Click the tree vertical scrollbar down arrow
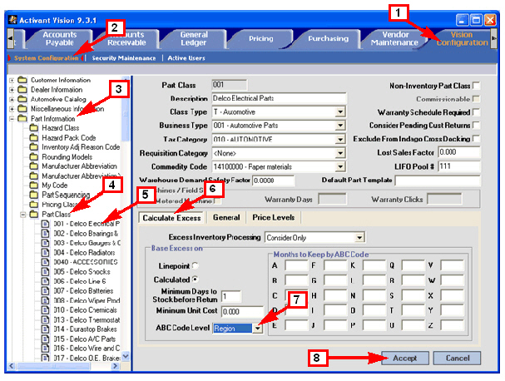Image resolution: width=505 pixels, height=381 pixels. [x=126, y=356]
